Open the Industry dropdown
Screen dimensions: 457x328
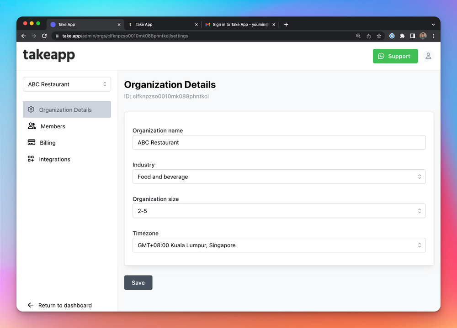tap(279, 177)
